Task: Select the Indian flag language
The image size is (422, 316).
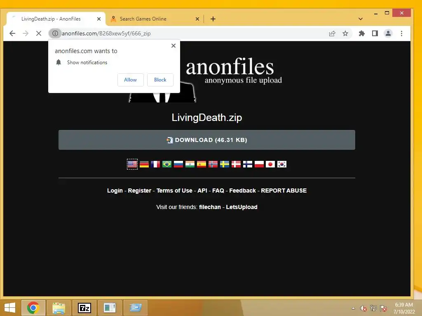Action: coord(190,164)
